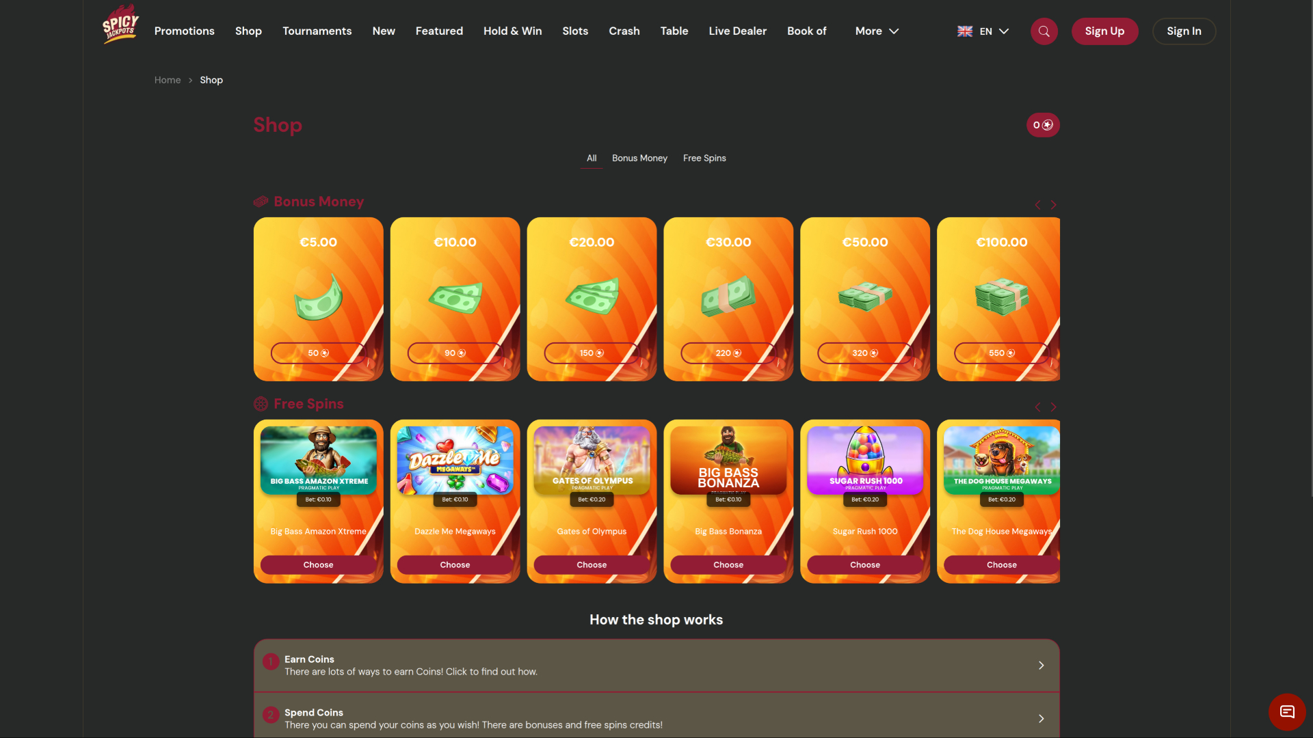Open the search magnifier icon
Image resolution: width=1313 pixels, height=738 pixels.
[1044, 31]
